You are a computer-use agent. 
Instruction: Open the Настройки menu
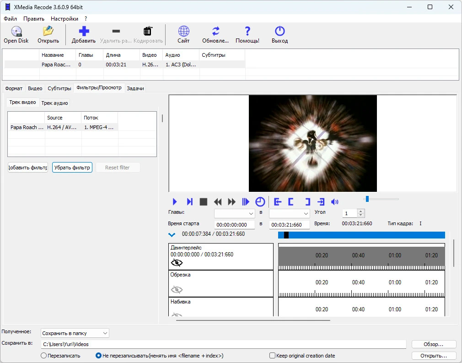[64, 19]
